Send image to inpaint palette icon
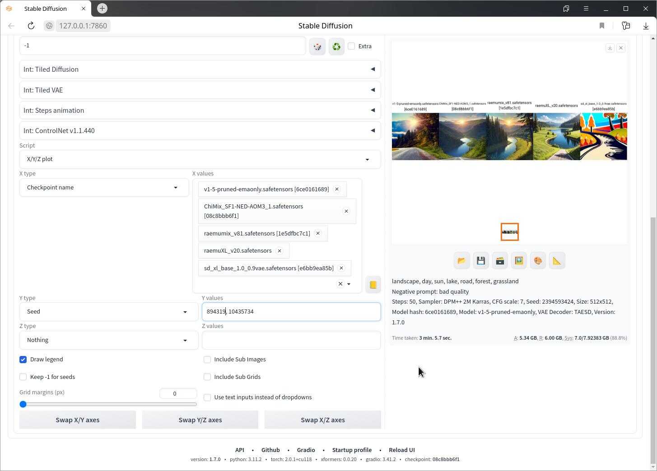657x471 pixels. point(538,261)
